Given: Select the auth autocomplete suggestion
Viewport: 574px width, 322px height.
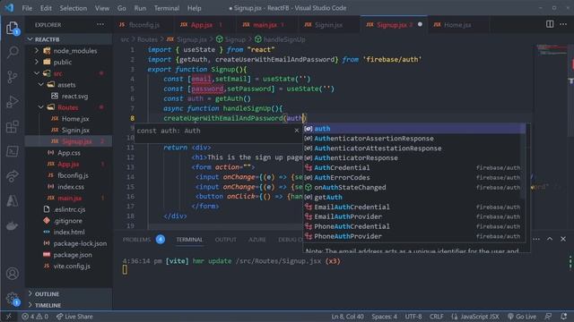Looking at the screenshot, I should 414,129.
